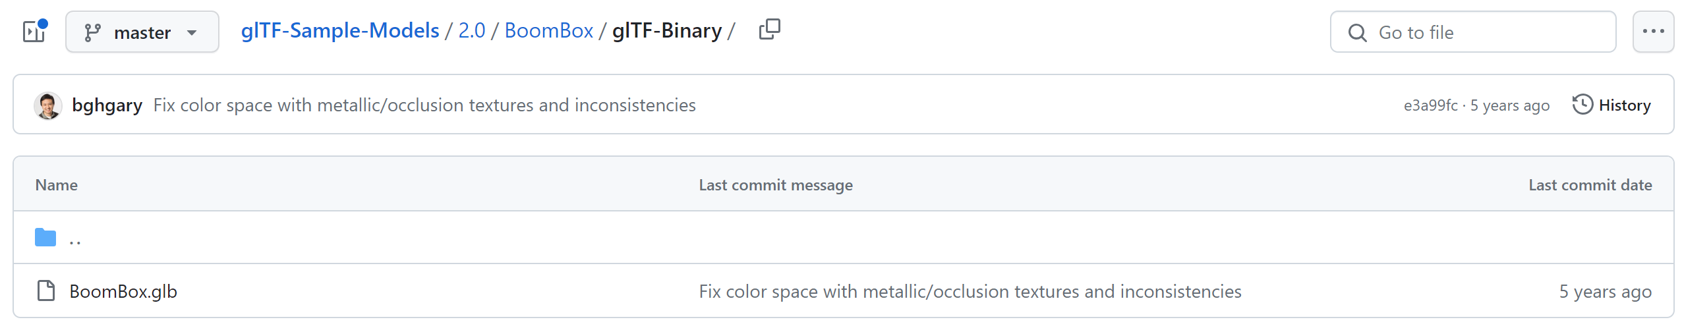This screenshot has width=1682, height=332.
Task: Open the master branch dropdown
Action: pyautogui.click(x=142, y=32)
